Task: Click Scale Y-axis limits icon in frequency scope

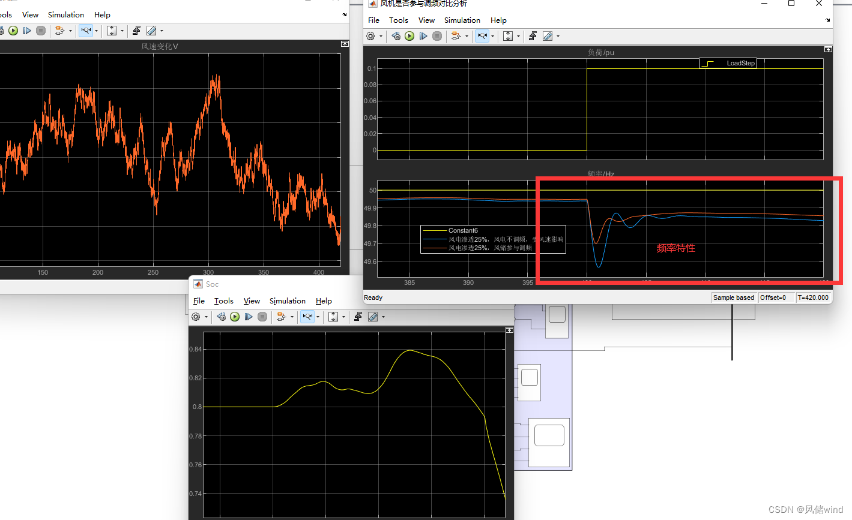Action: click(508, 36)
